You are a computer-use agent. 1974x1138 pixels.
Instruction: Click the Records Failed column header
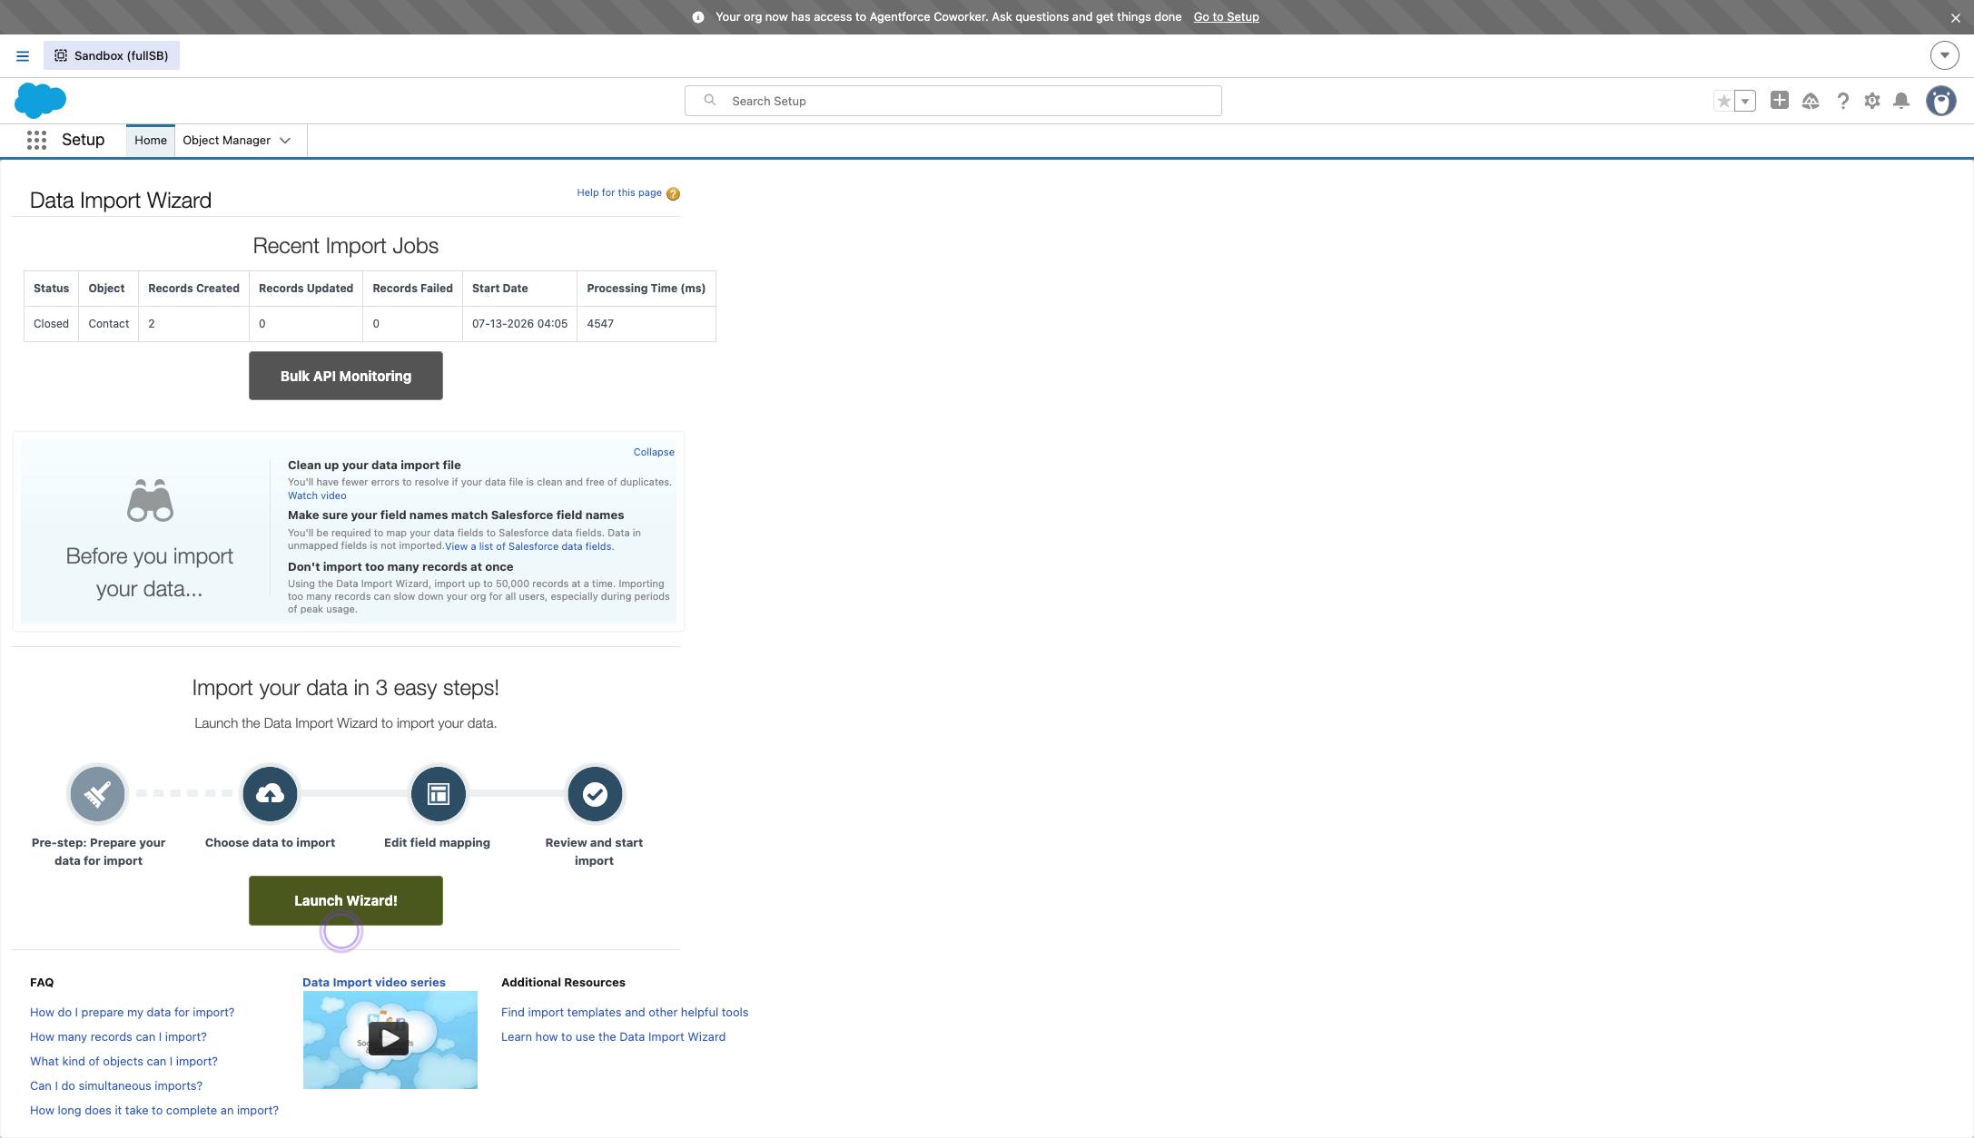coord(412,289)
